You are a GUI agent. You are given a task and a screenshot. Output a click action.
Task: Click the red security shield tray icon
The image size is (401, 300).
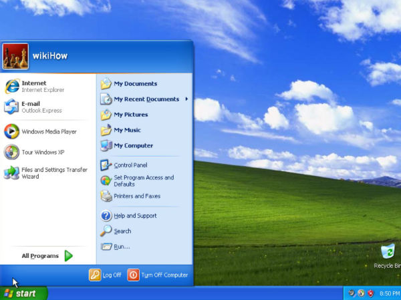click(370, 293)
